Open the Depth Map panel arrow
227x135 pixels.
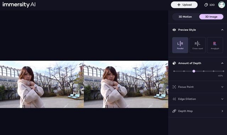click(x=222, y=111)
